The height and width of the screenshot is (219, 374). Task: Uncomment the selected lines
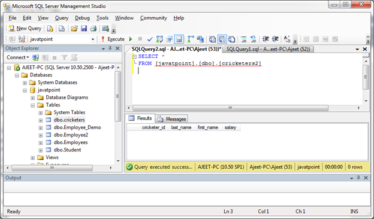[253, 39]
